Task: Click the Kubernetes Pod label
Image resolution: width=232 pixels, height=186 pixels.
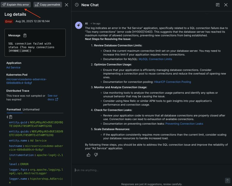Action: 17,75
